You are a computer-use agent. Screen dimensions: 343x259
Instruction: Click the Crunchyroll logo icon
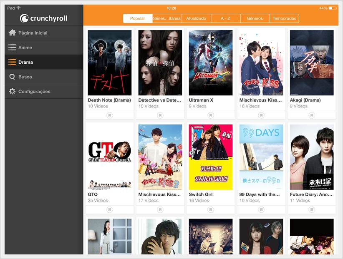[24, 18]
